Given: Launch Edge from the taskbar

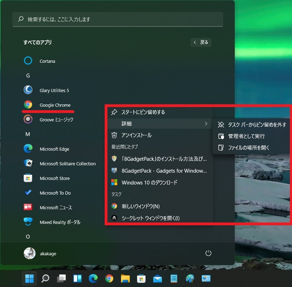Looking at the screenshot, I should click(x=93, y=279).
